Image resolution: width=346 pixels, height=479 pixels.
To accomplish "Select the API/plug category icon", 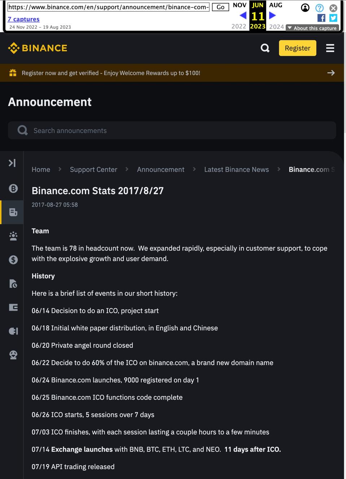I will 13,331.
